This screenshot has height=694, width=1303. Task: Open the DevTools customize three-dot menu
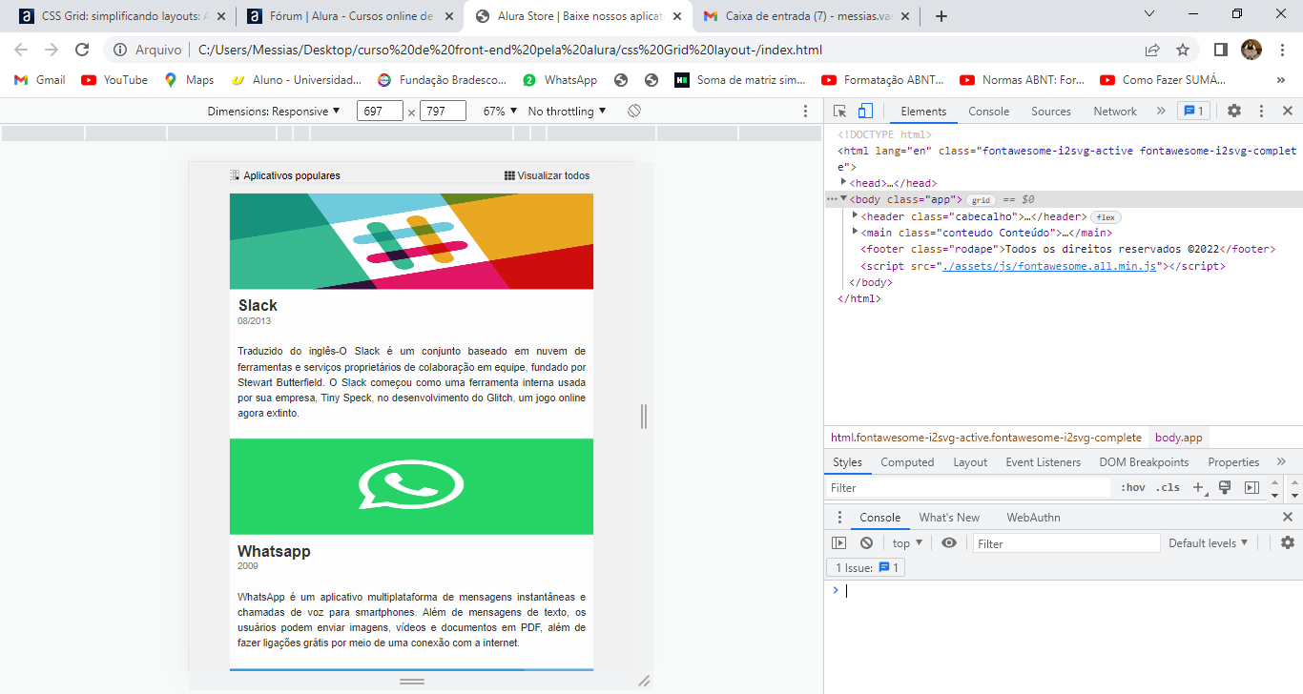[1261, 111]
